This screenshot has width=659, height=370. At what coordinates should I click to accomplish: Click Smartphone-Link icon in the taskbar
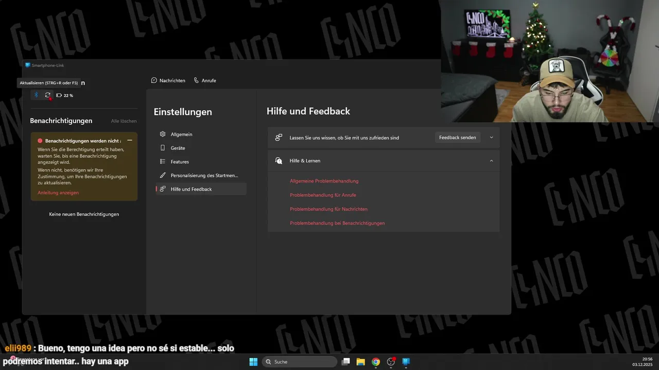(406, 362)
